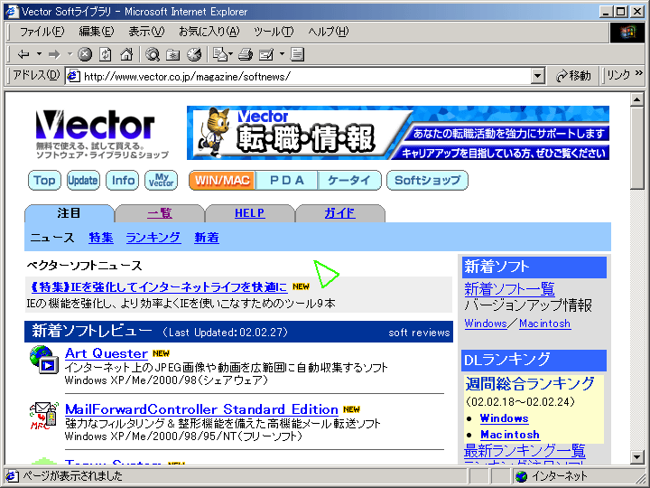Click the Top navigation button
The image size is (650, 488).
click(x=44, y=181)
